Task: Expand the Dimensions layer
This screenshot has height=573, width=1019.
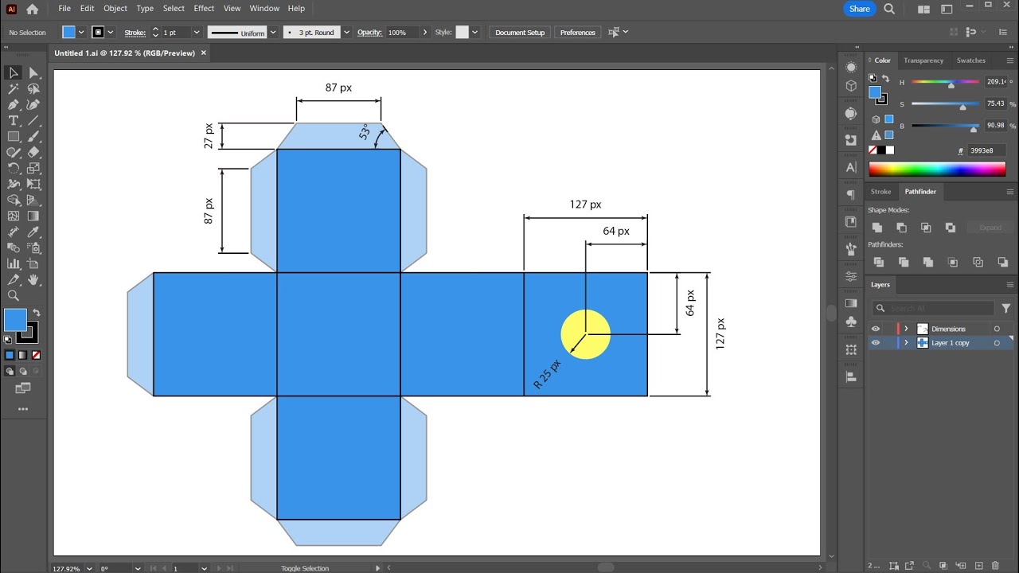Action: pyautogui.click(x=906, y=329)
